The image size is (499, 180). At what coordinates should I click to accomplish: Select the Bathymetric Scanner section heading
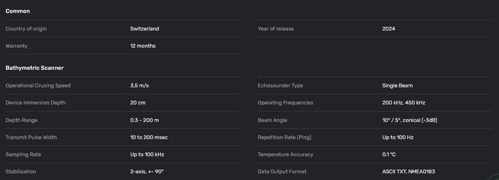click(x=34, y=68)
